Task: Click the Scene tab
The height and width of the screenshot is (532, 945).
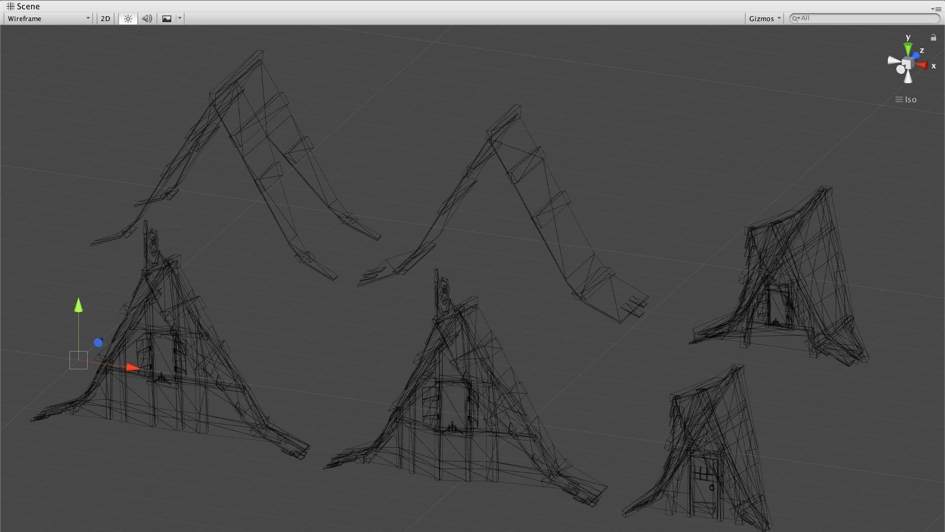Action: tap(23, 6)
